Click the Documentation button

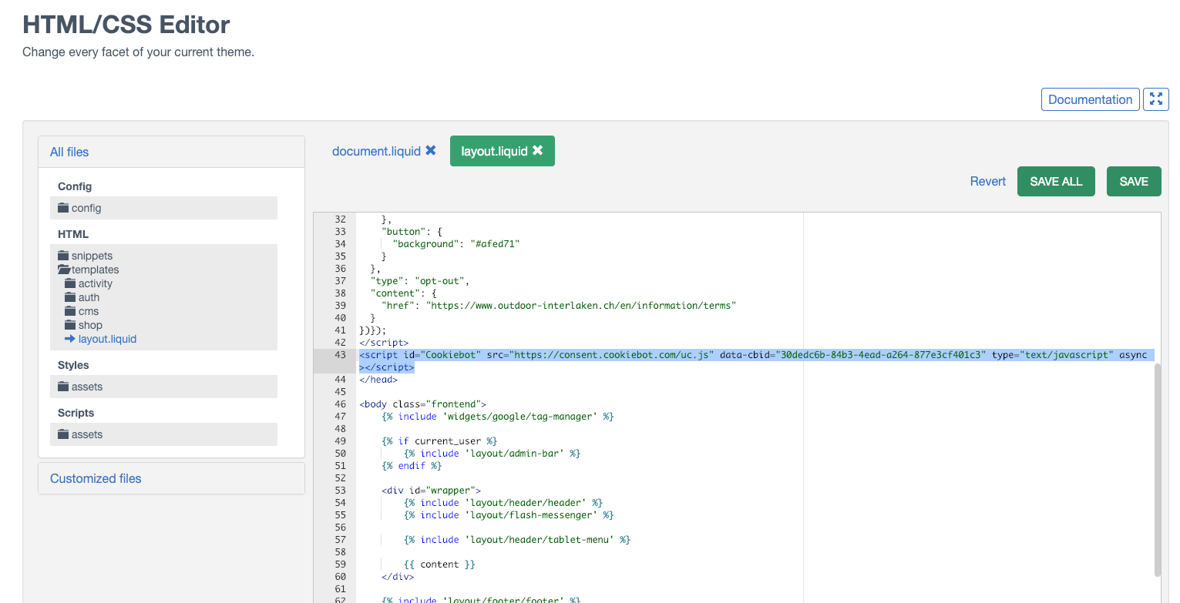coord(1090,99)
